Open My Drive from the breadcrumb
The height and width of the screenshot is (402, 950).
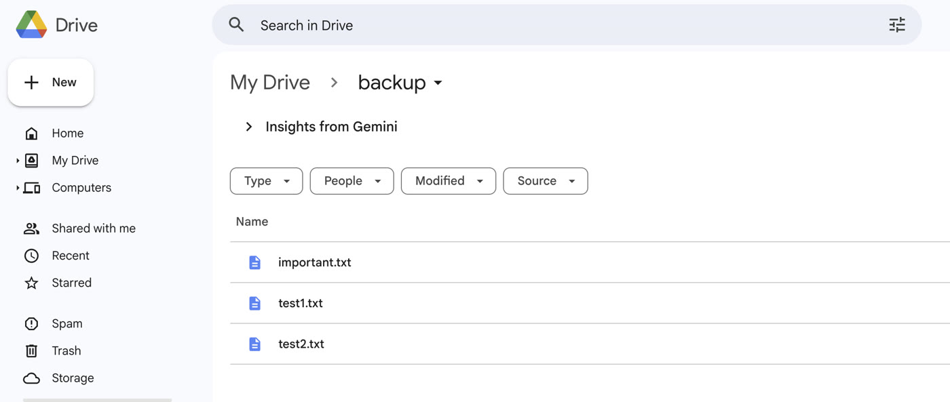click(x=270, y=82)
